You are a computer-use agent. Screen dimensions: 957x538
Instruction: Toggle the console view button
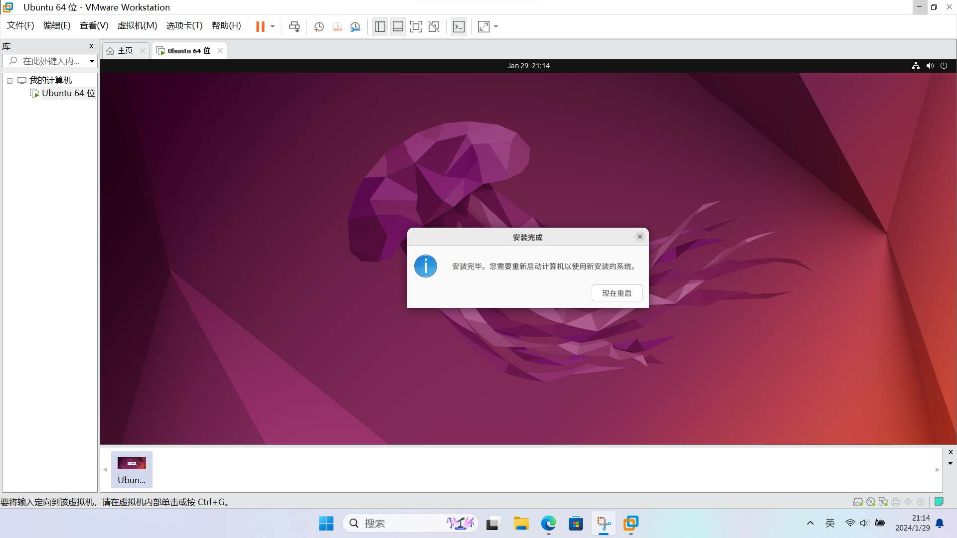(x=459, y=26)
